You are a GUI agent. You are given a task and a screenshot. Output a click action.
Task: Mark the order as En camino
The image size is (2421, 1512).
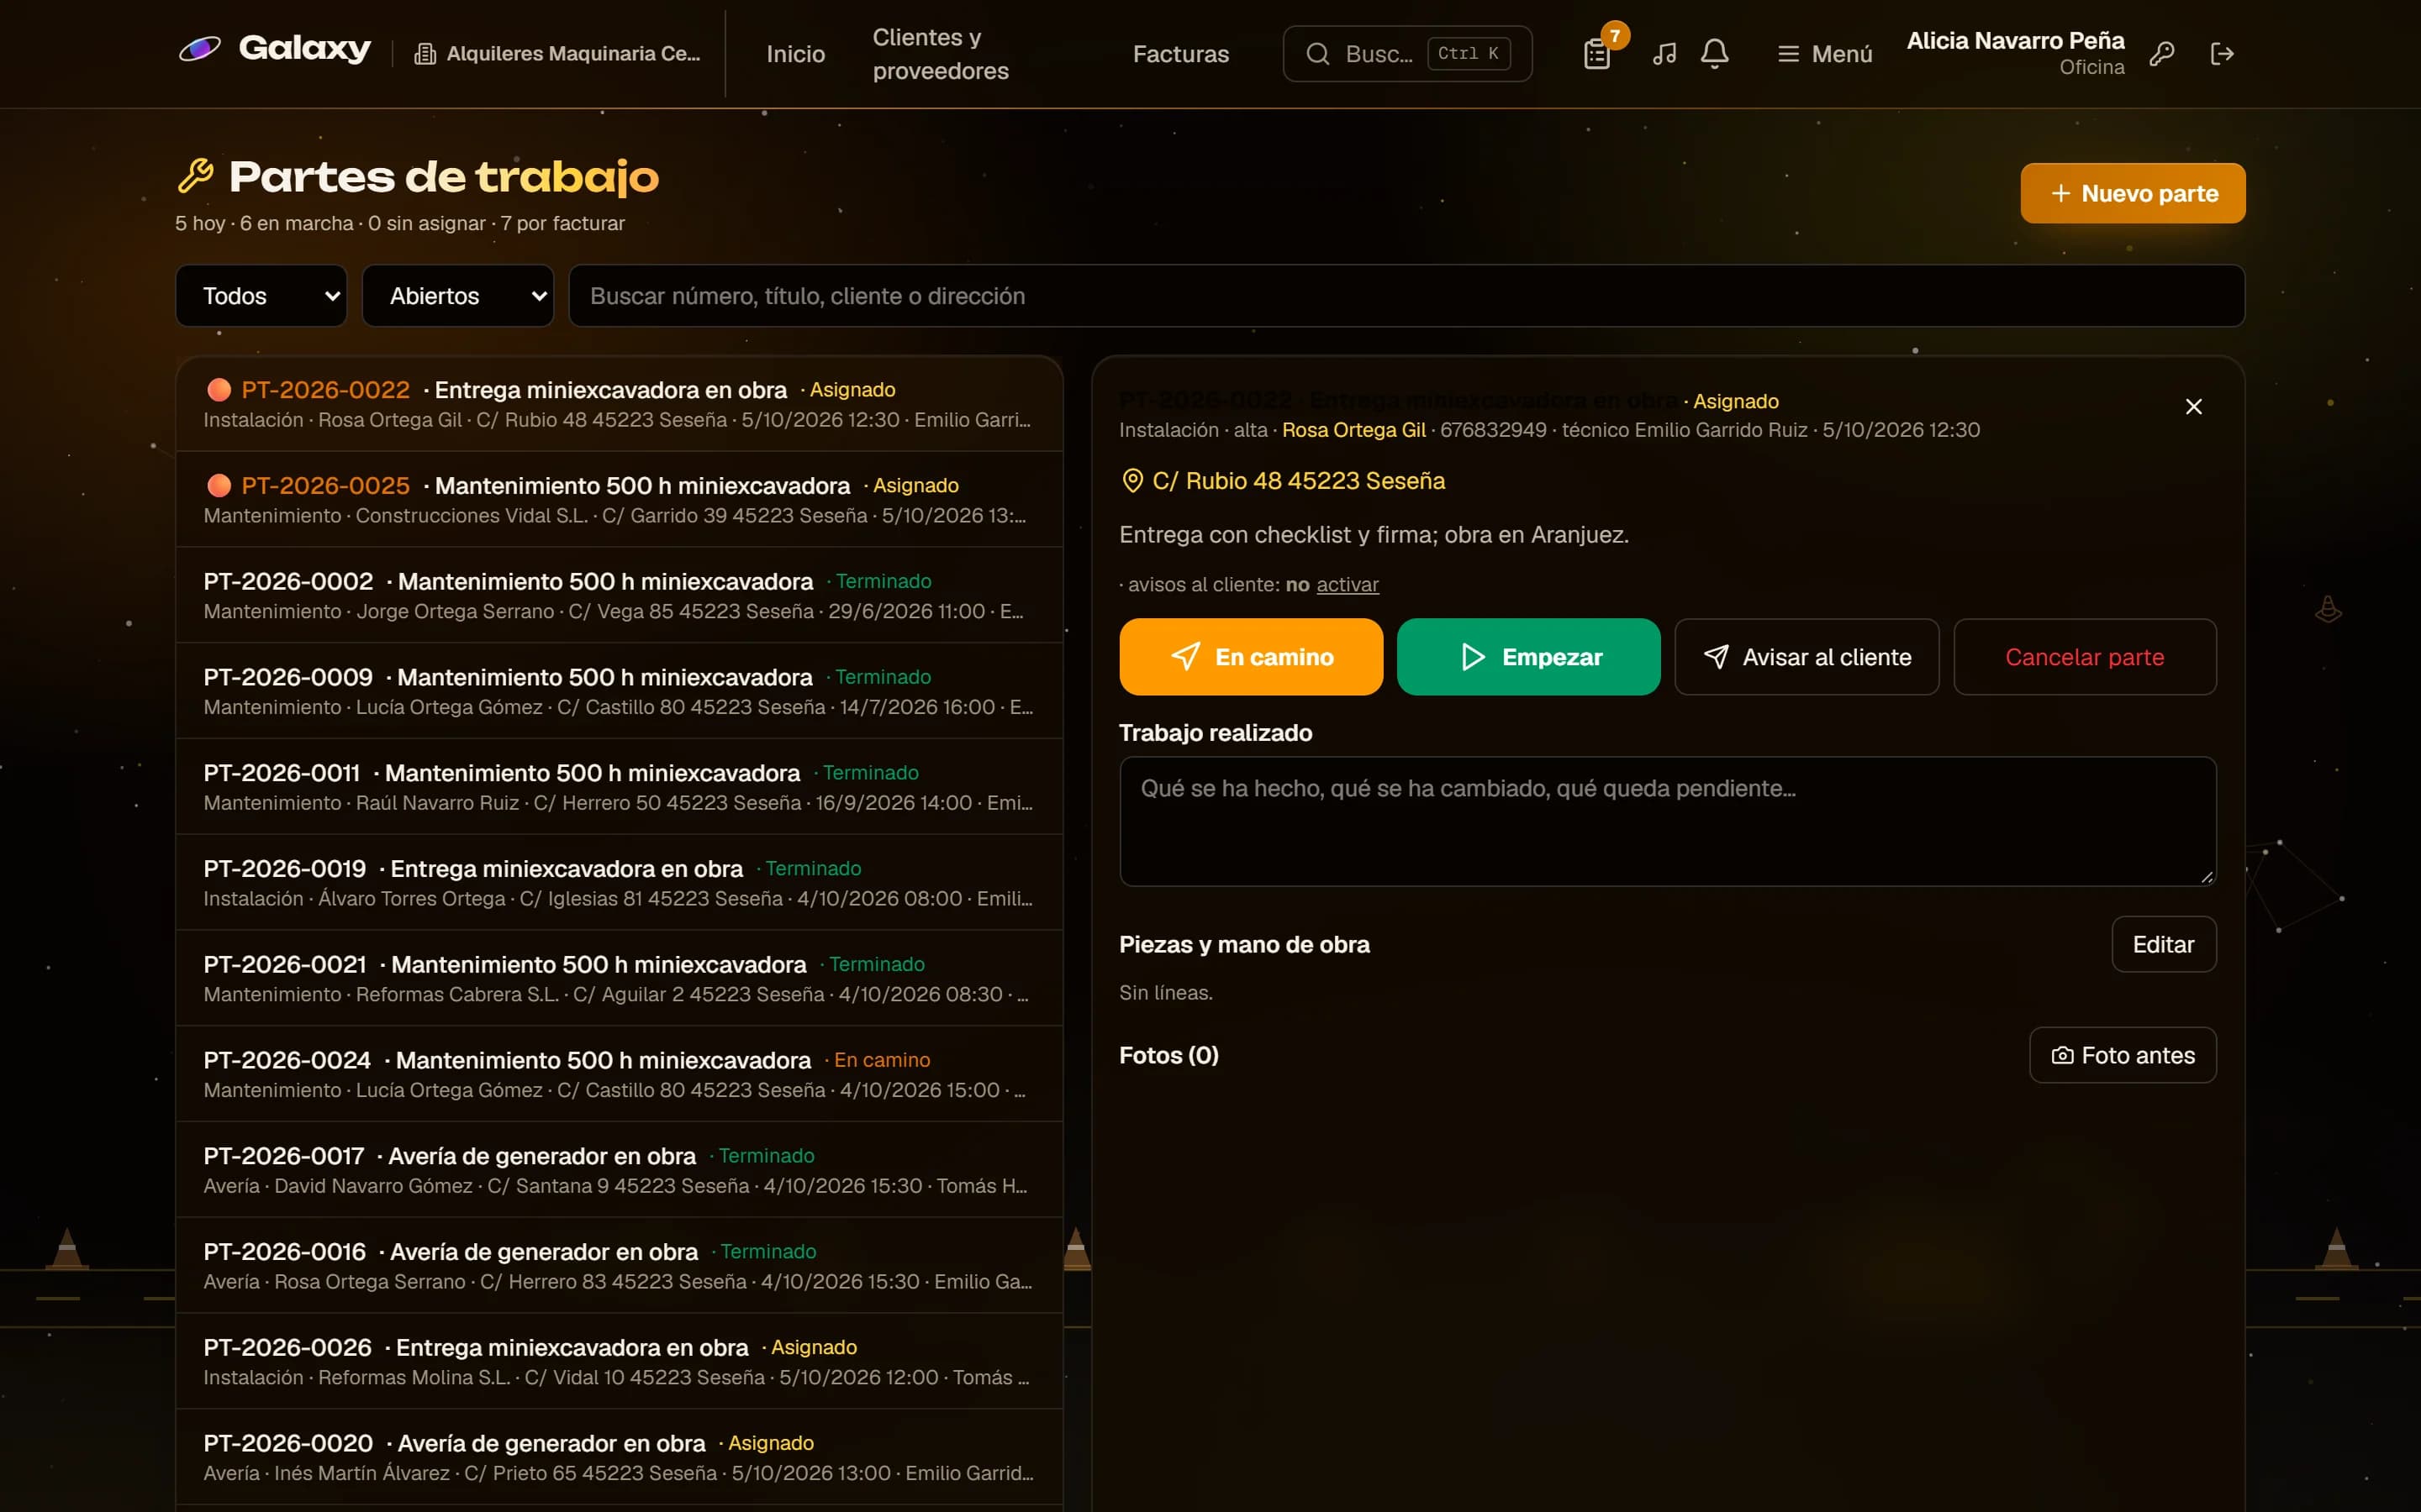[1252, 657]
